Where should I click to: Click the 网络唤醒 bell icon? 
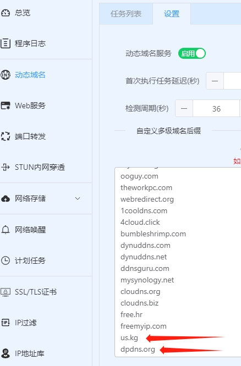(x=6, y=230)
